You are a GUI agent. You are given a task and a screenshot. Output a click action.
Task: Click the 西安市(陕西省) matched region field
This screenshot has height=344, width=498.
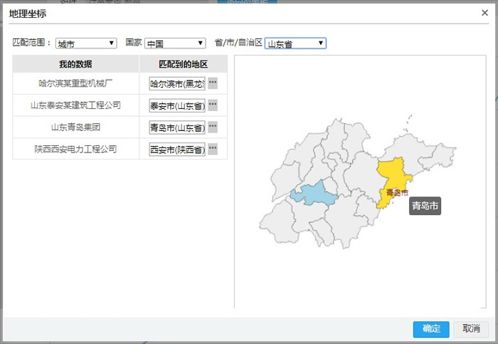177,150
